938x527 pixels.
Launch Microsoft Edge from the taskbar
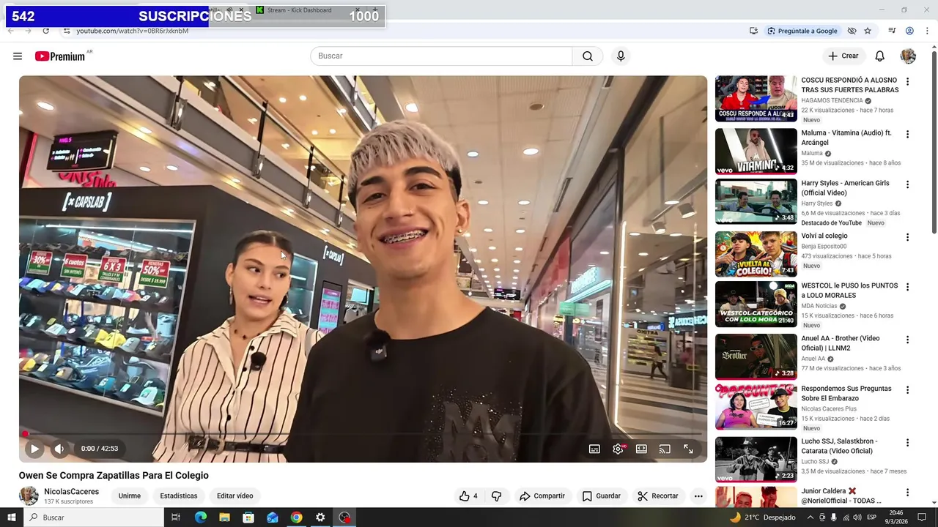pyautogui.click(x=201, y=517)
